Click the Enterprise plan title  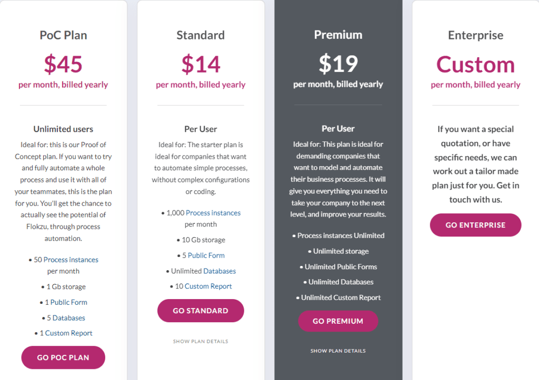pos(475,35)
